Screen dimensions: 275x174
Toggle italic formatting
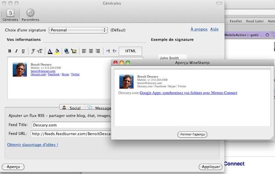coord(16,51)
